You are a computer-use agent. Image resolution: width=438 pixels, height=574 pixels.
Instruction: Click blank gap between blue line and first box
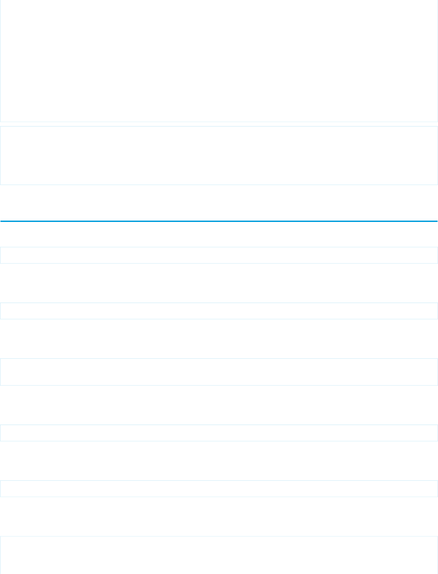(219, 235)
